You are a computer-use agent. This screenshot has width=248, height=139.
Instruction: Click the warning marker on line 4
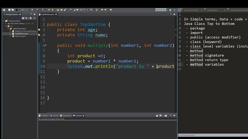click(39, 35)
